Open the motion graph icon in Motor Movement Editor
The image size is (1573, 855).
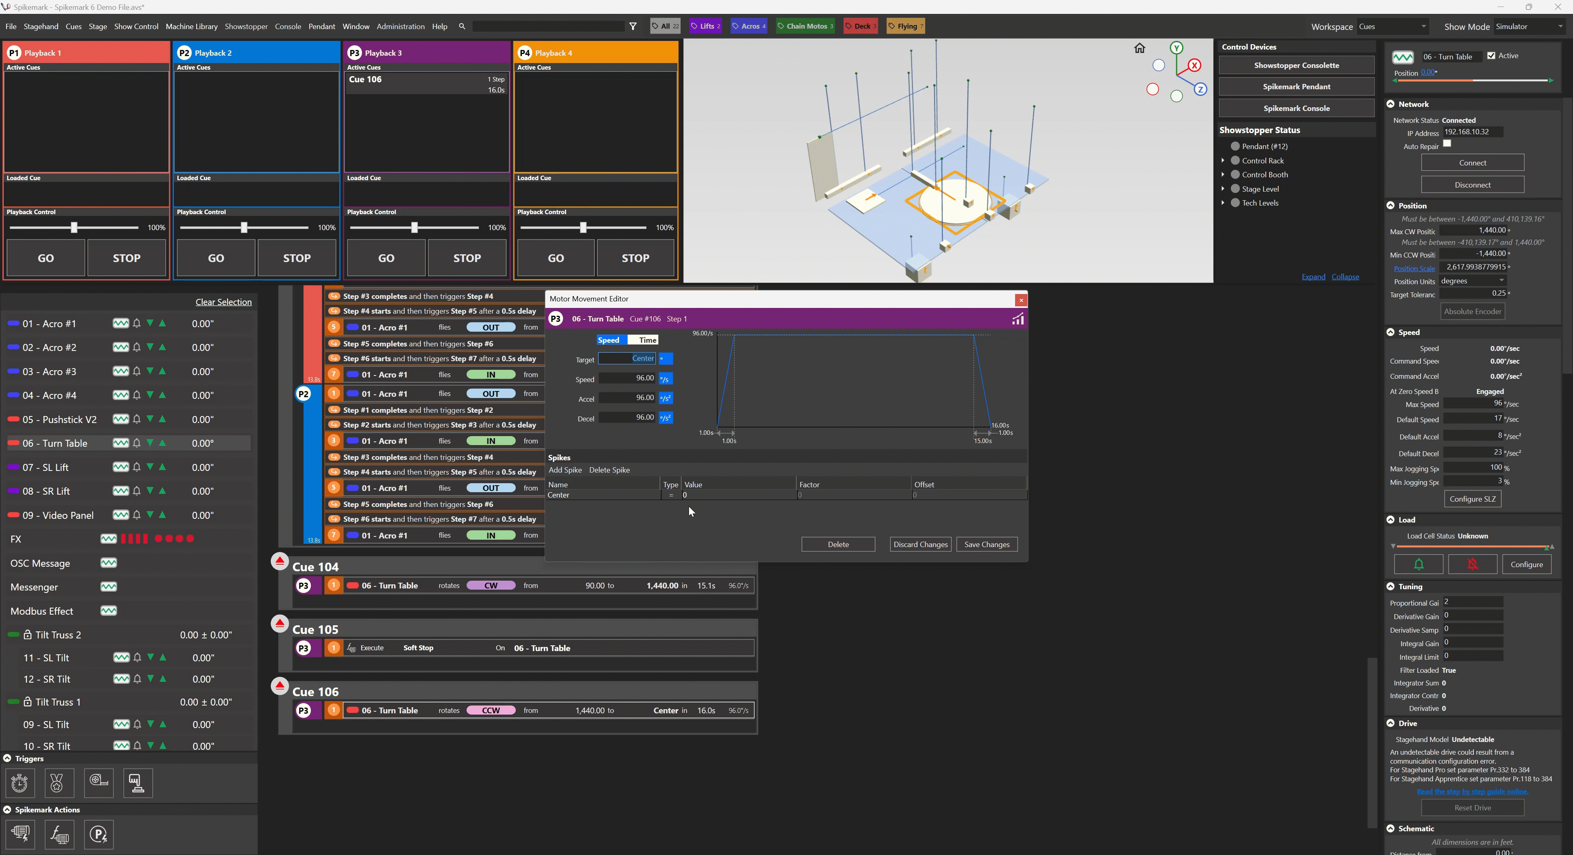click(x=1017, y=319)
